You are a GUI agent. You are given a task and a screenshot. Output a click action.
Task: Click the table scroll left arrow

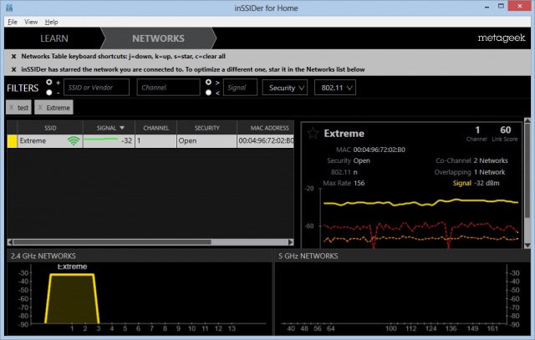click(10, 242)
